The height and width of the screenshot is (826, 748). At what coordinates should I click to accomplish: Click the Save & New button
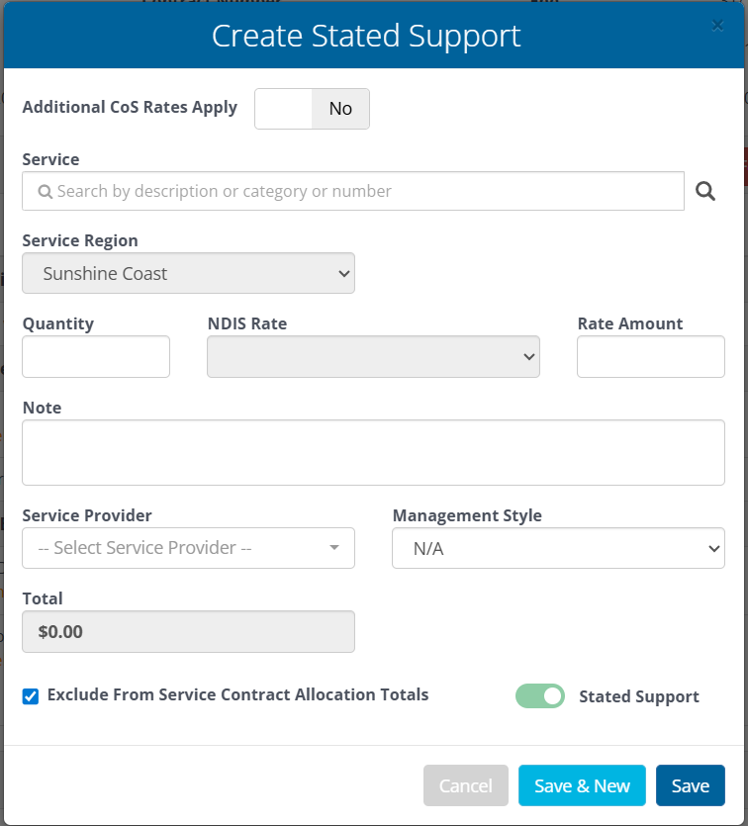point(582,785)
